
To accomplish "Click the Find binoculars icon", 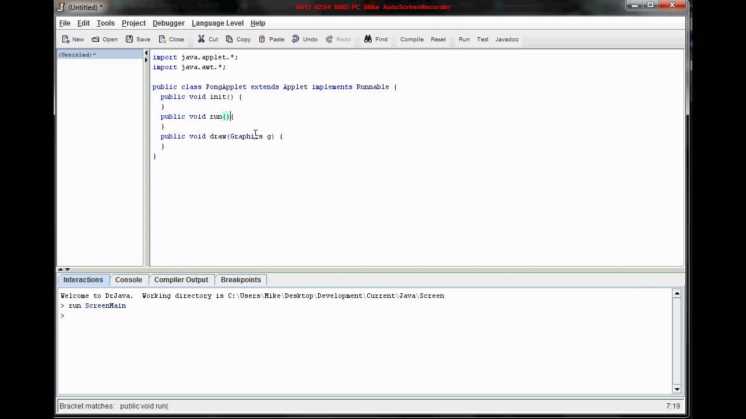I will click(x=368, y=40).
